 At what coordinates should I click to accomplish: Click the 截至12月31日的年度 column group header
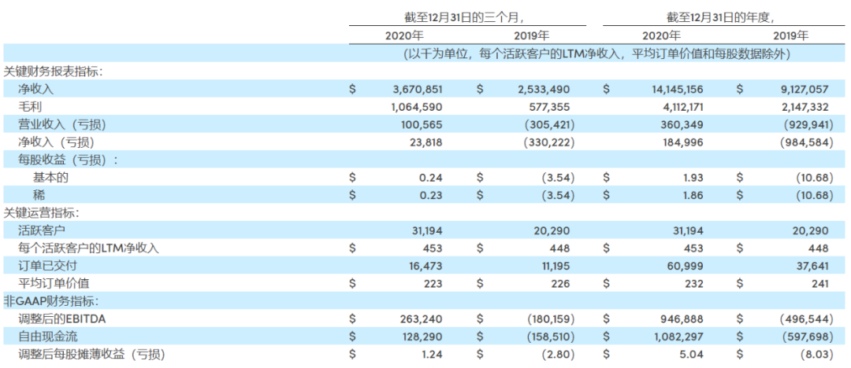coord(723,16)
